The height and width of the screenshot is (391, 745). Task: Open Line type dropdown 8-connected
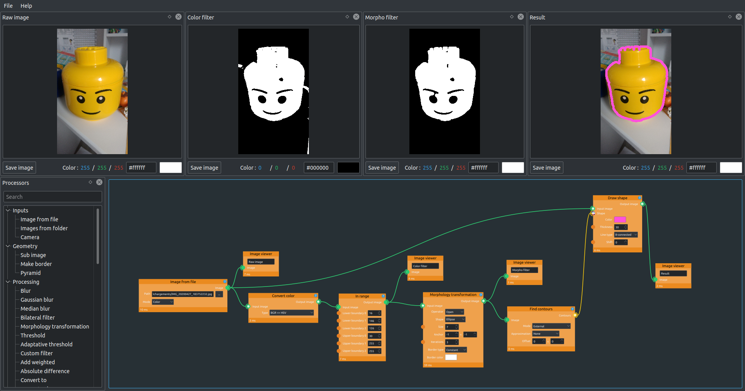point(626,235)
